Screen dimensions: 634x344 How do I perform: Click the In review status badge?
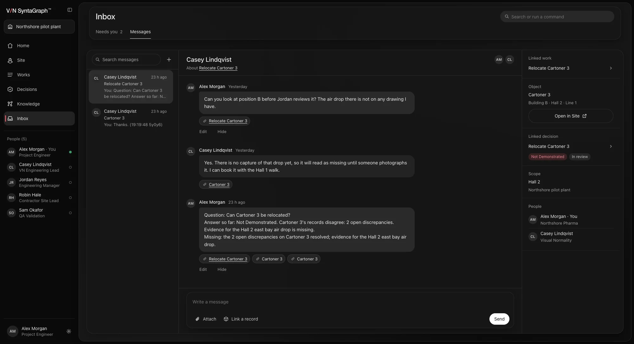coord(579,157)
